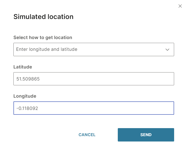Screen dimensions: 187x153
Task: Click into the Latitude input field
Action: pos(94,79)
